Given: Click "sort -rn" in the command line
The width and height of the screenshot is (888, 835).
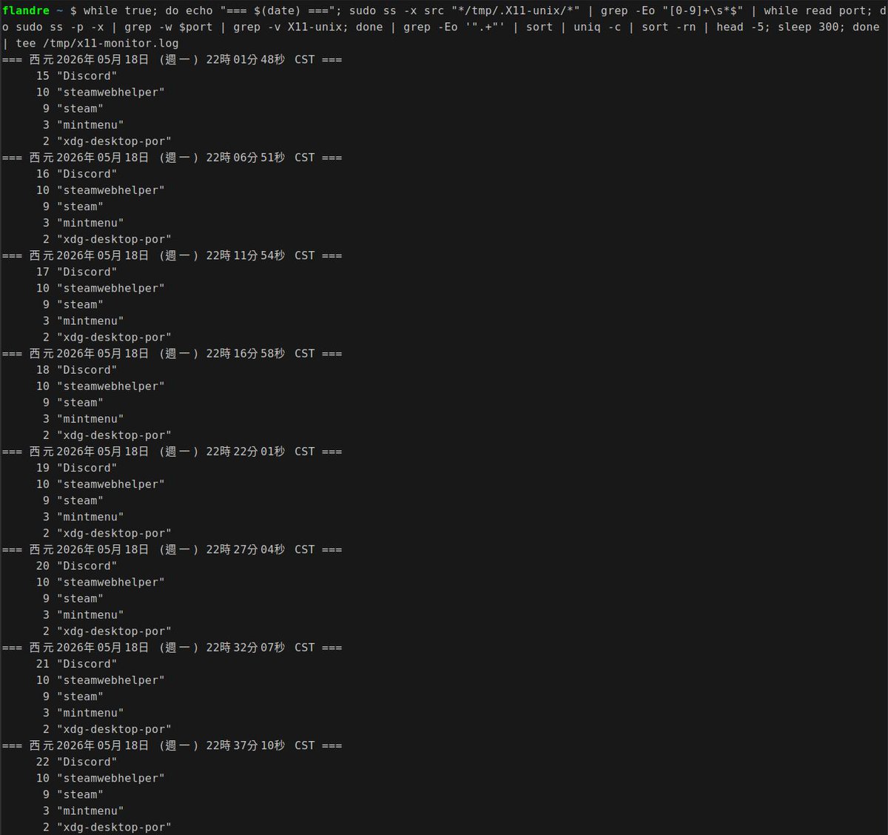Looking at the screenshot, I should point(668,27).
